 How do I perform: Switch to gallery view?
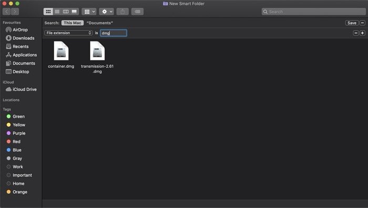[74, 12]
